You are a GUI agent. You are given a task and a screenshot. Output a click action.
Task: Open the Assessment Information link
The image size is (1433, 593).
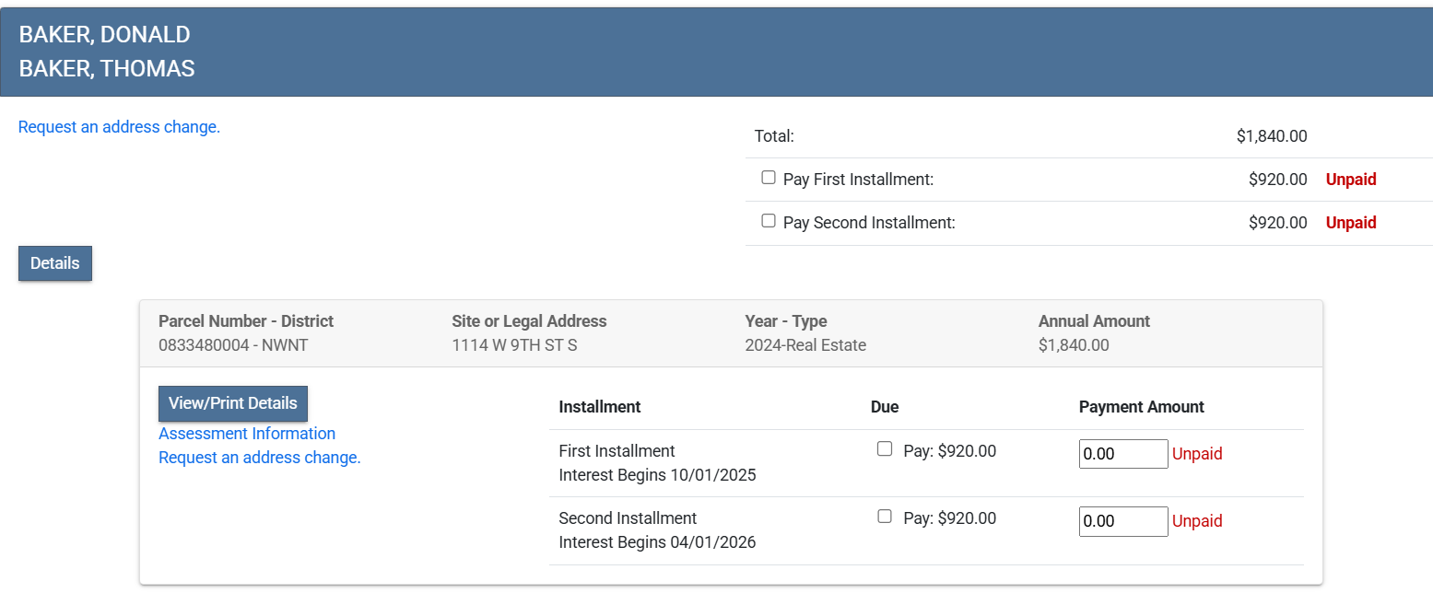coord(247,434)
